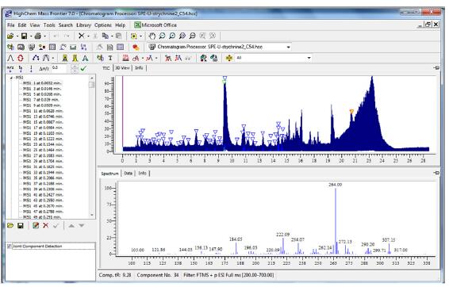Click the scan list vertical scrollbar
The image size is (449, 287).
[x=92, y=146]
